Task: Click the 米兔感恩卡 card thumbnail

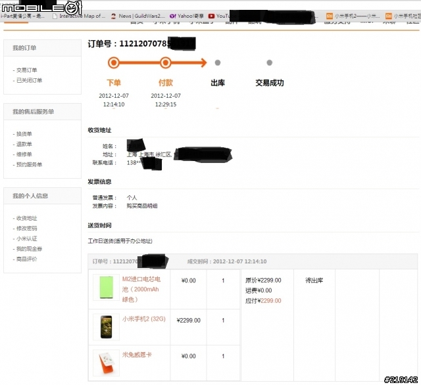Action: click(x=106, y=363)
